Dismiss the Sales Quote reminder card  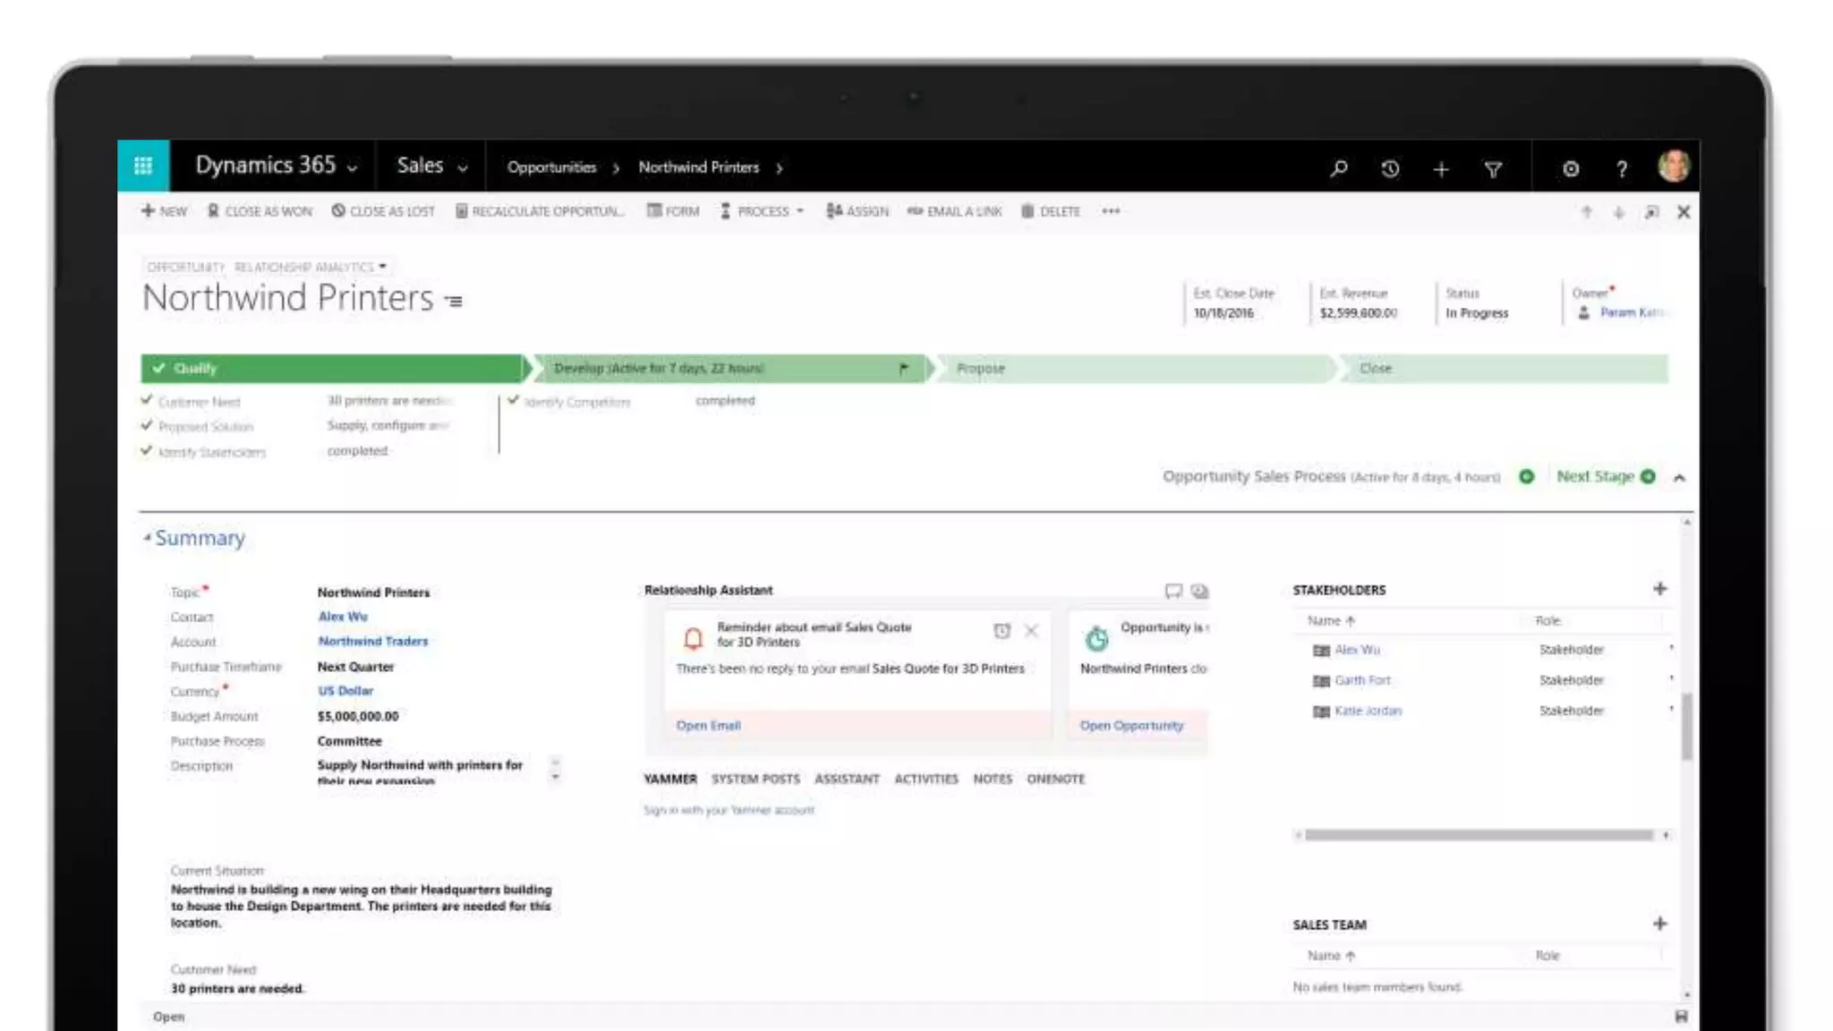[x=1031, y=631]
